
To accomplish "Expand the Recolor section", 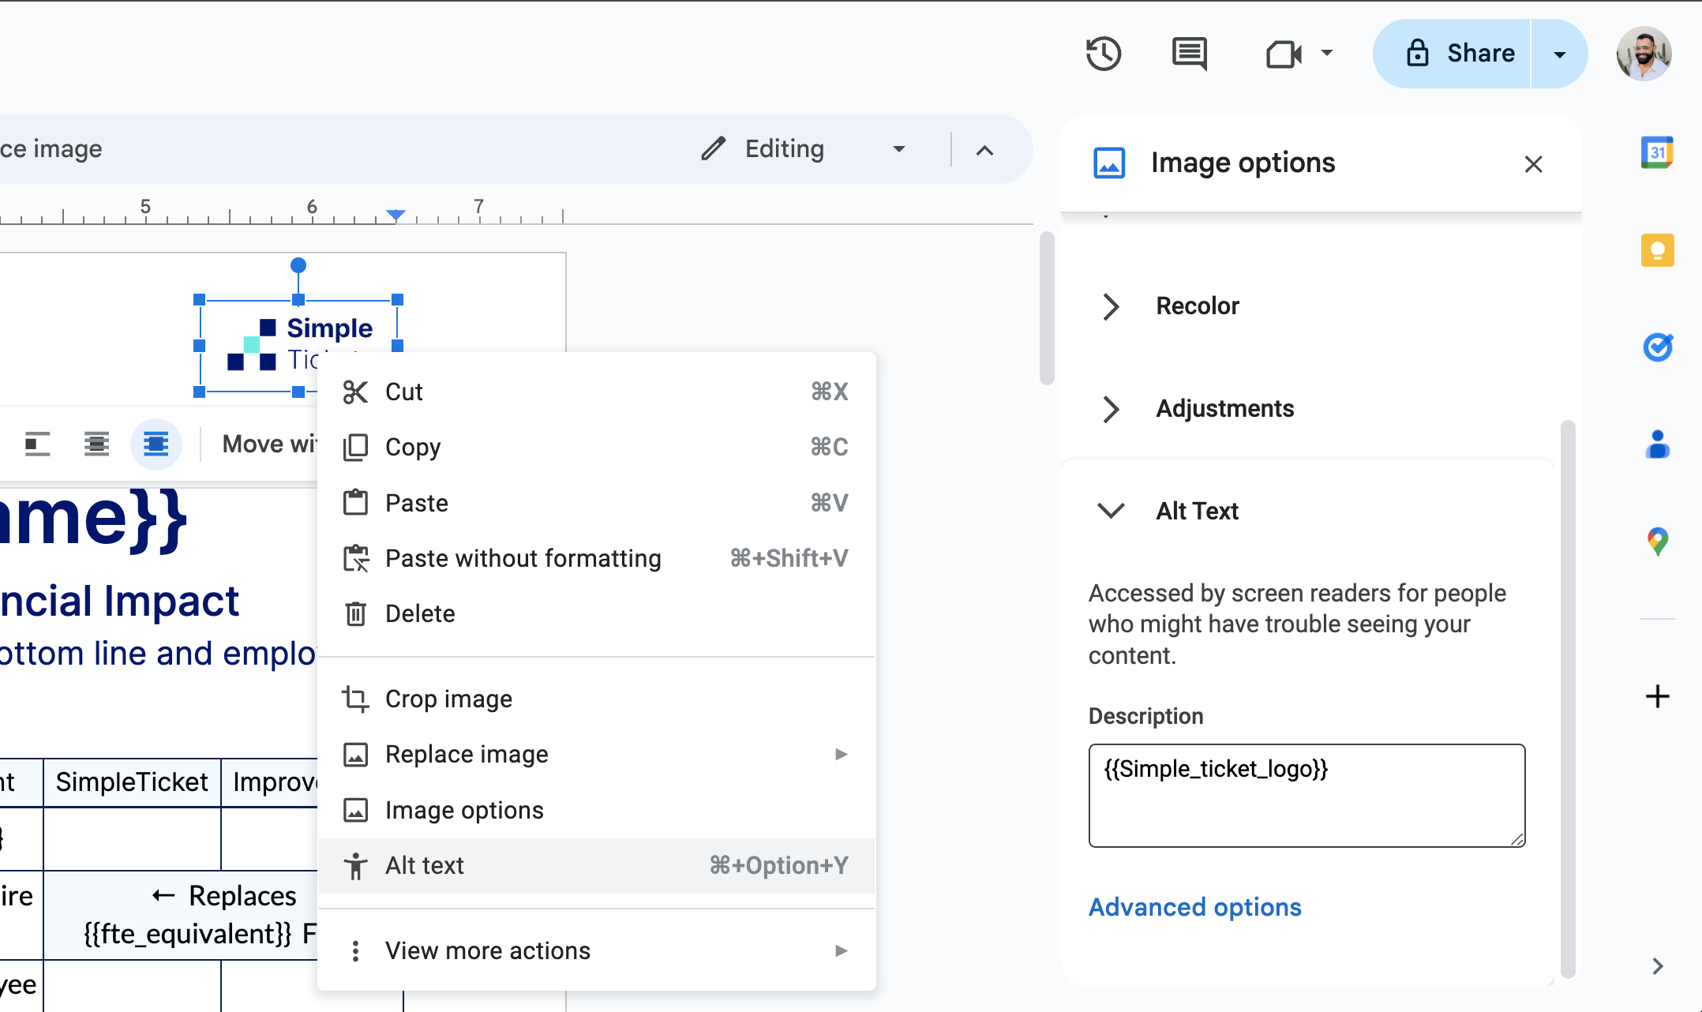I will coord(1197,306).
